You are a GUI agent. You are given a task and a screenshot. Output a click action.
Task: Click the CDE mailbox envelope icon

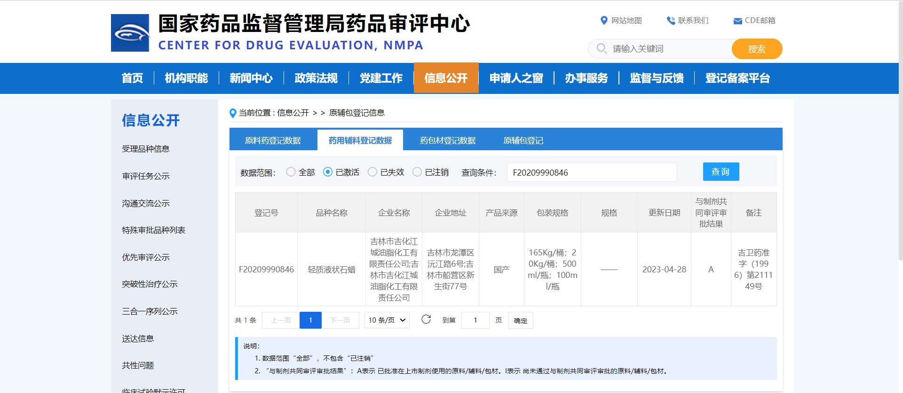click(x=738, y=21)
